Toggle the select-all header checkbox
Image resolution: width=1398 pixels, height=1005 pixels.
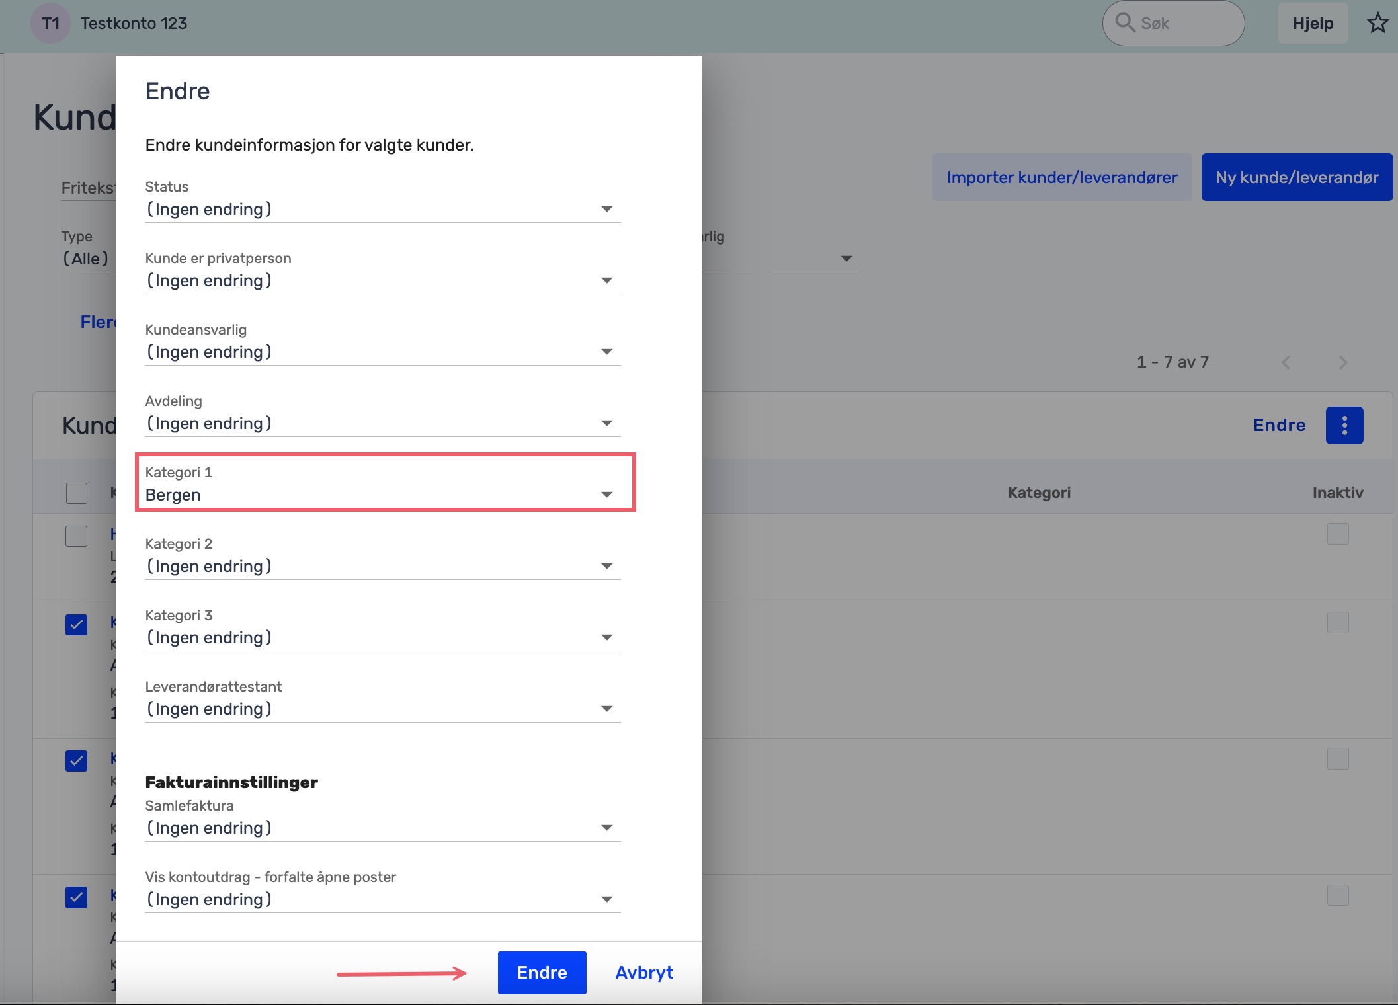(x=77, y=493)
